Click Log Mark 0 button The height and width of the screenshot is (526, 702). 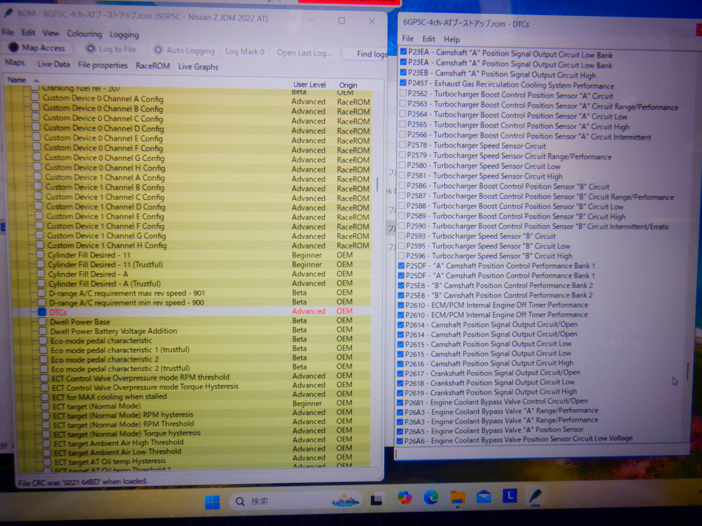click(245, 52)
